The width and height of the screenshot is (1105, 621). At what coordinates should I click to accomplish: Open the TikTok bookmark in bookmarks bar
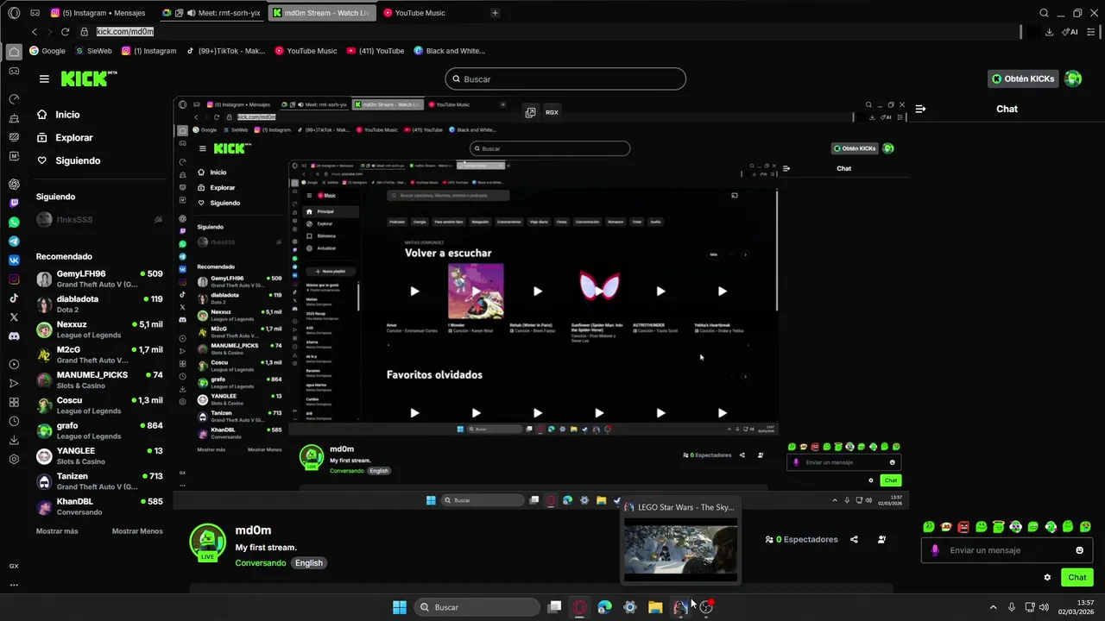click(226, 51)
